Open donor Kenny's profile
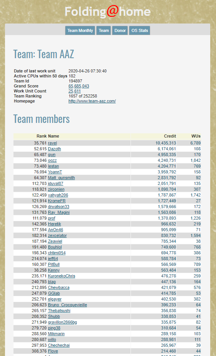The height and width of the screenshot is (356, 216). click(x=54, y=270)
